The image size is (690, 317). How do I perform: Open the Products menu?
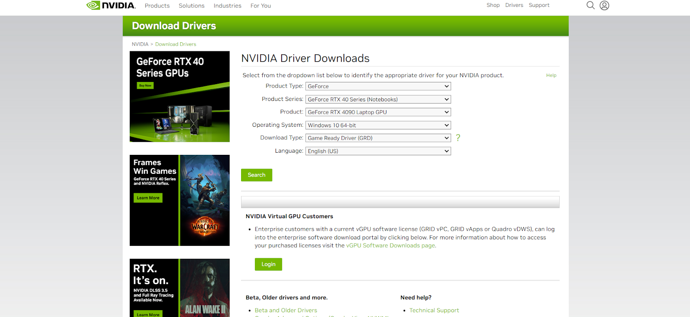click(157, 6)
